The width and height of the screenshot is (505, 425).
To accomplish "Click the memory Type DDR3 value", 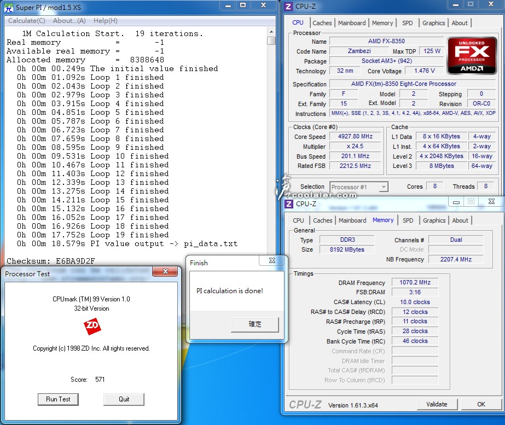I will tap(347, 240).
